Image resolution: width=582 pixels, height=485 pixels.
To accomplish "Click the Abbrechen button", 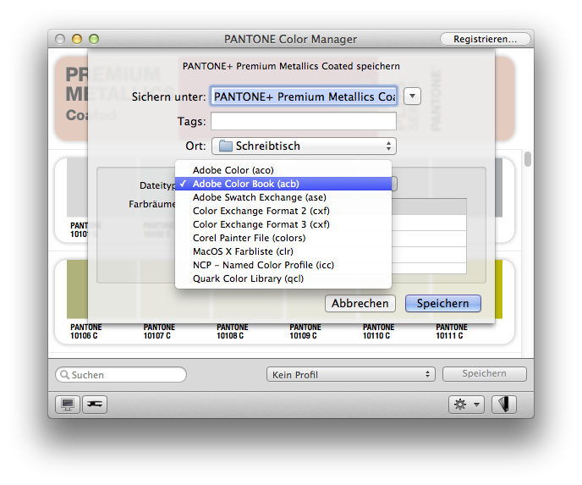I will pos(360,303).
